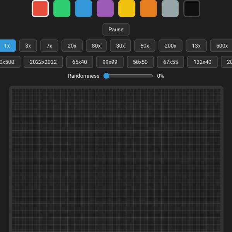Click the 0% randomness value
This screenshot has width=232, height=232.
point(160,76)
